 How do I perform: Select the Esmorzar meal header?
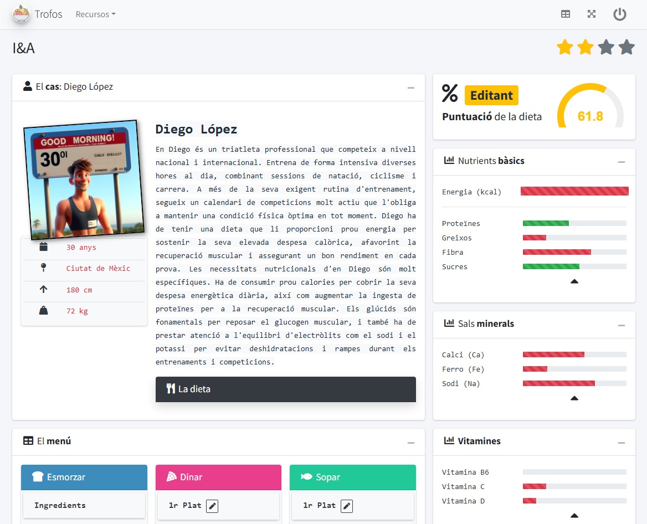point(84,477)
